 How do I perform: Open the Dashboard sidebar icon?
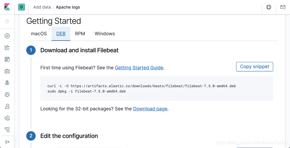(x=7, y=59)
